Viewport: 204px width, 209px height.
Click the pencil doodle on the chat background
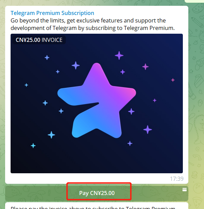tap(197, 22)
